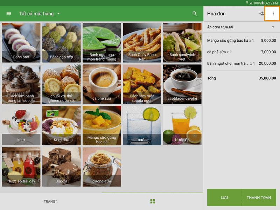Select the Ecoblader-cà-phê product tile
Viewport: 280px width, 210px height.
click(x=182, y=84)
